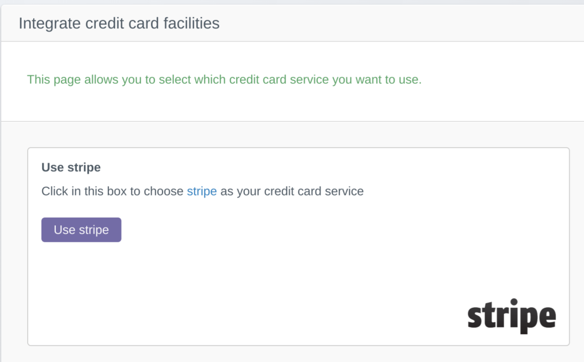The width and height of the screenshot is (584, 362).
Task: Click the text 'as your credit card service'
Action: tap(292, 191)
